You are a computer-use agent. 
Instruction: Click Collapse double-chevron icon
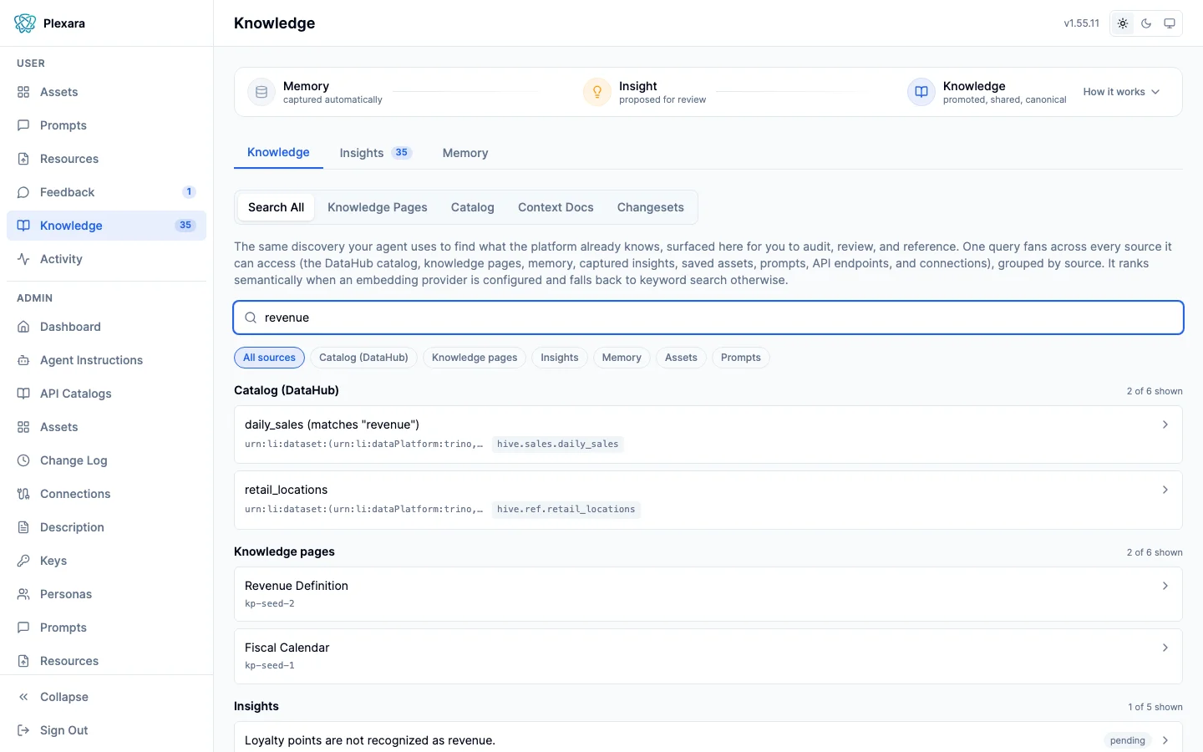coord(23,697)
